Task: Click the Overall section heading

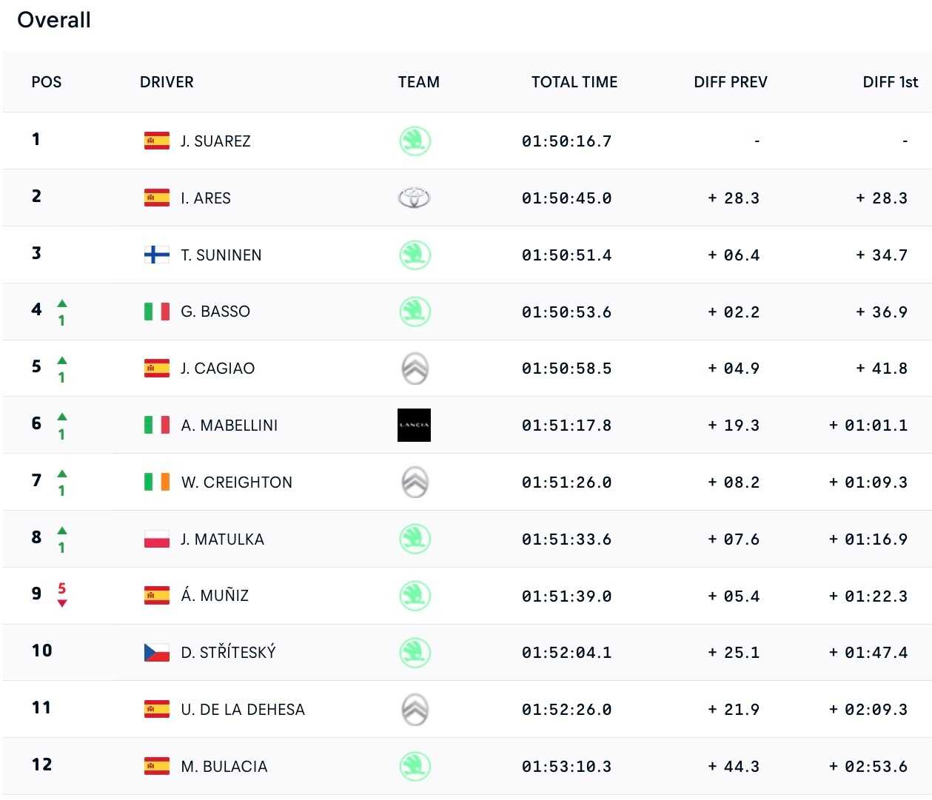Action: click(54, 20)
